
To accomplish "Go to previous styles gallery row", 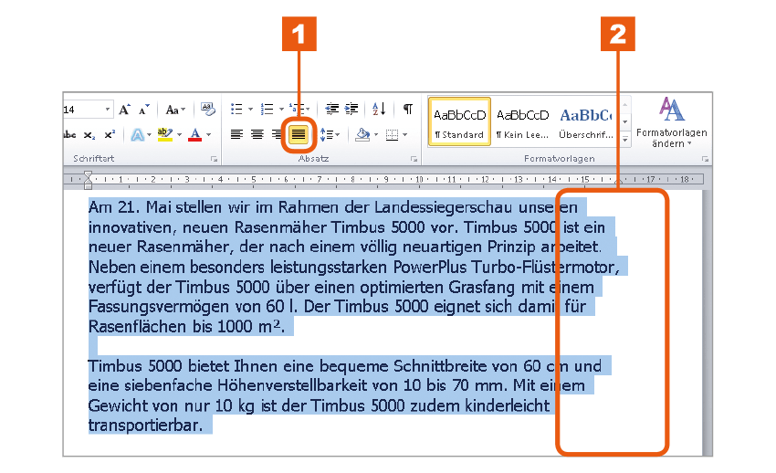I will (x=625, y=104).
